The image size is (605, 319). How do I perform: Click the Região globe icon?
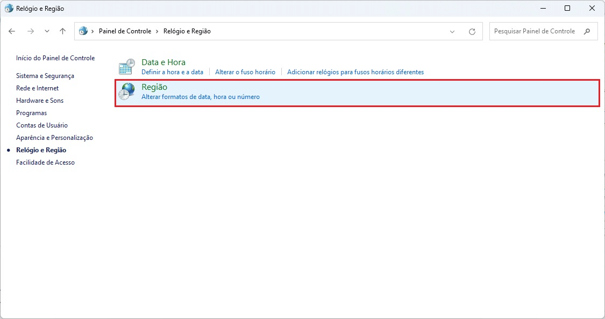(126, 92)
